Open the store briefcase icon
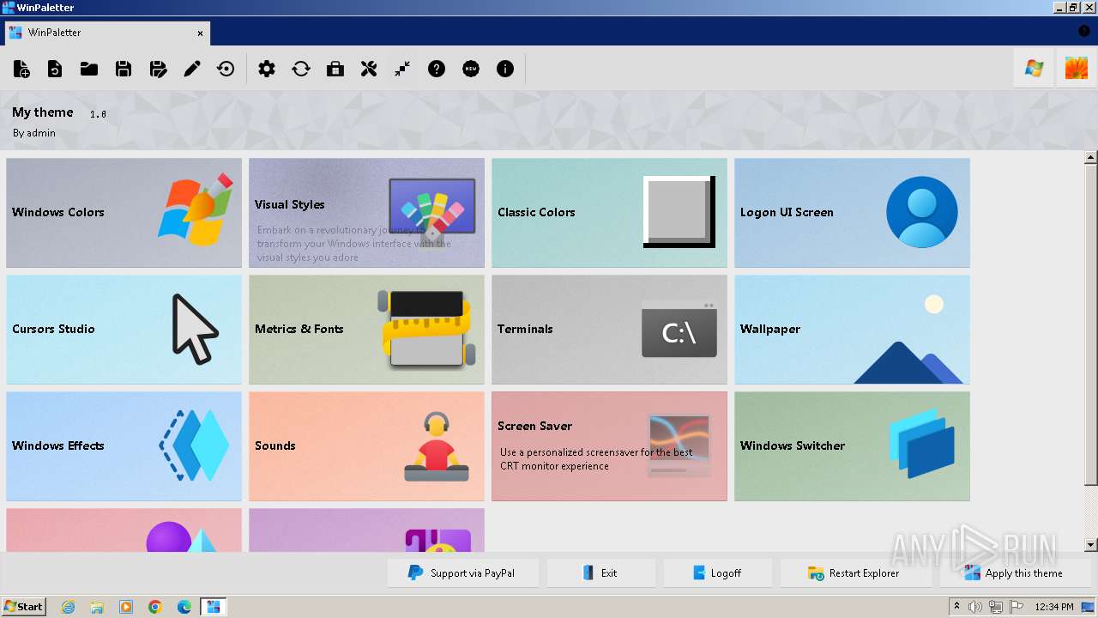This screenshot has height=618, width=1098. (335, 69)
